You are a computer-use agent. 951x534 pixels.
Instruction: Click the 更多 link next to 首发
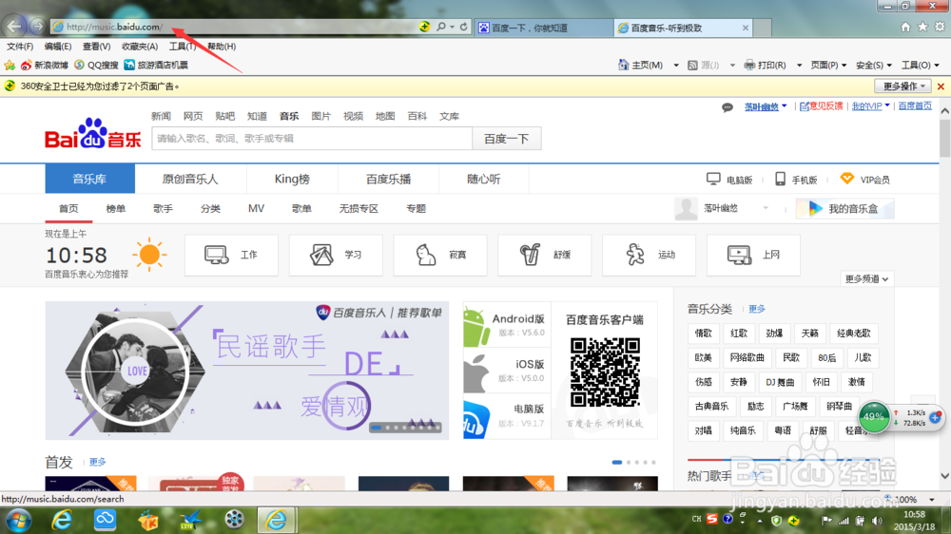pyautogui.click(x=98, y=462)
